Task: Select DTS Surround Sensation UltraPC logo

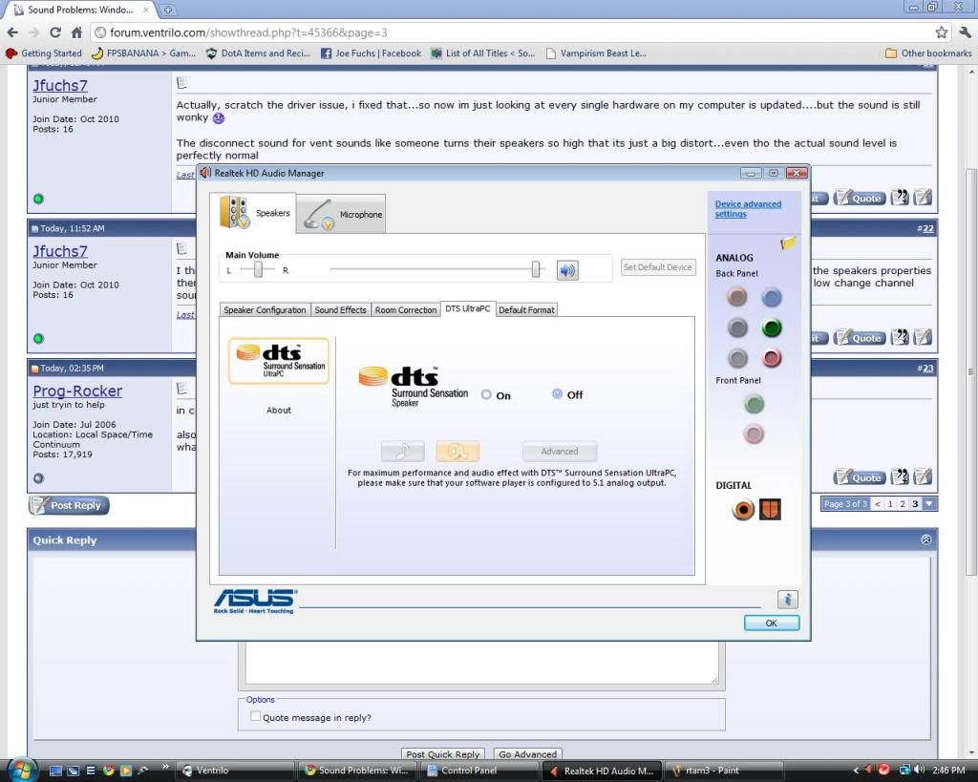Action: tap(279, 361)
